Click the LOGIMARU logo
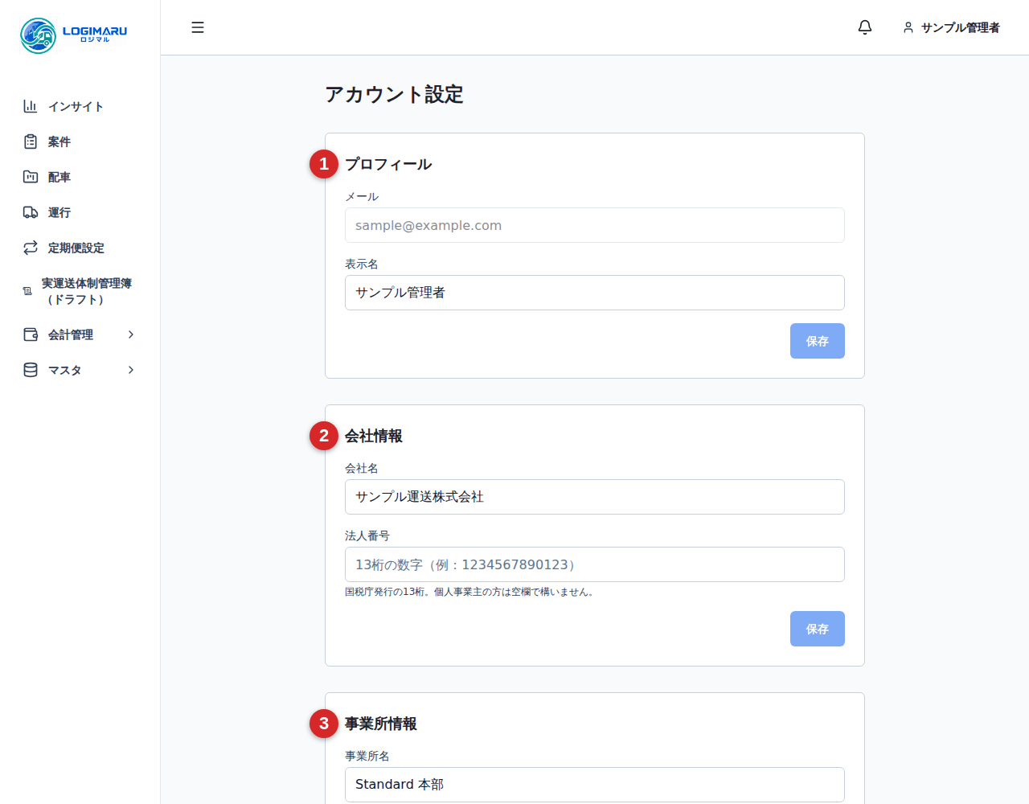The image size is (1029, 804). (x=74, y=35)
